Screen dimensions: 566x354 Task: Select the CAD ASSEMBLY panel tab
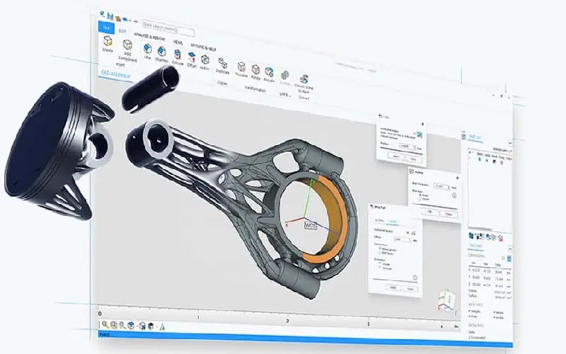tap(115, 74)
